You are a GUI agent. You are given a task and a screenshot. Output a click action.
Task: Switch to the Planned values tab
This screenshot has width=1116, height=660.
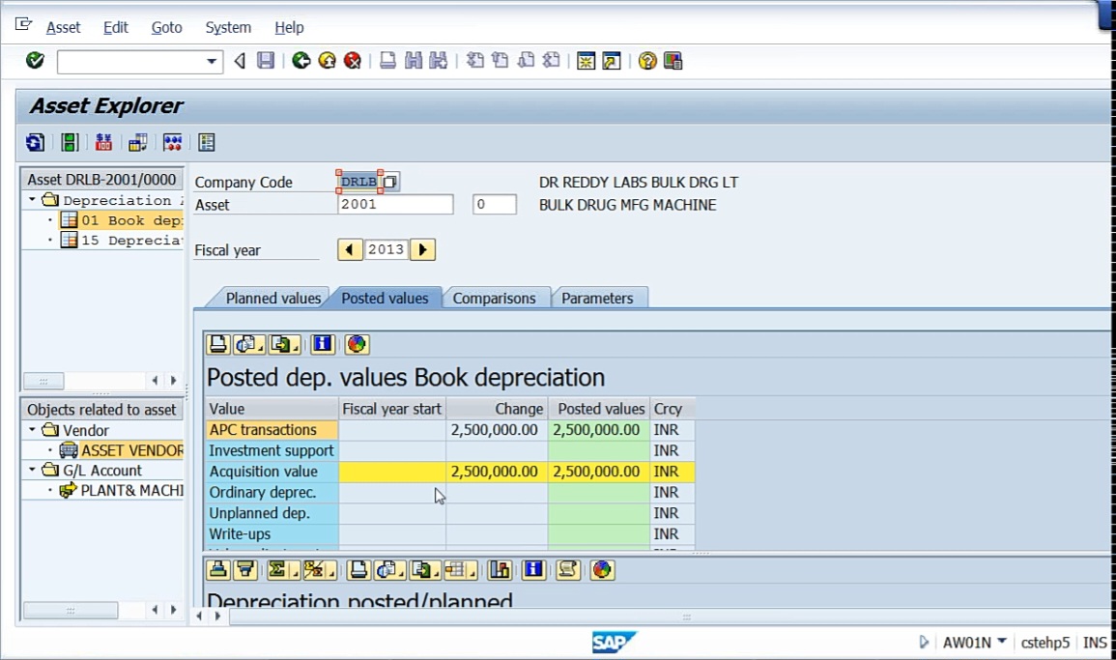(x=272, y=299)
